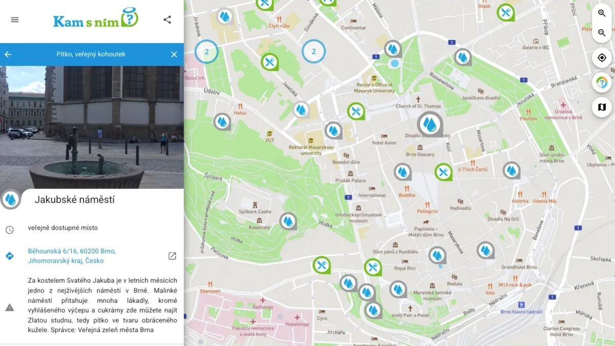The width and height of the screenshot is (615, 346).
Task: Select restaurant marker left of Church of St. Thomas
Action: click(x=356, y=111)
